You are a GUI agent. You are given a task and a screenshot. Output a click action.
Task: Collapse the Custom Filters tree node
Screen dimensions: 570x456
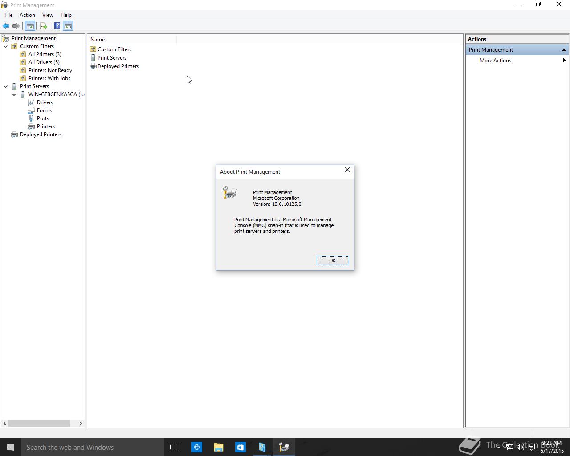[x=6, y=46]
